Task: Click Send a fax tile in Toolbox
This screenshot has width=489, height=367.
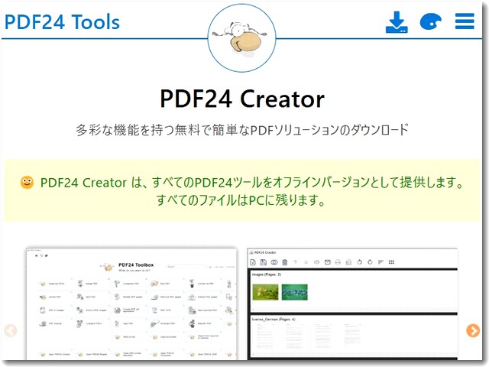Action: (128, 337)
